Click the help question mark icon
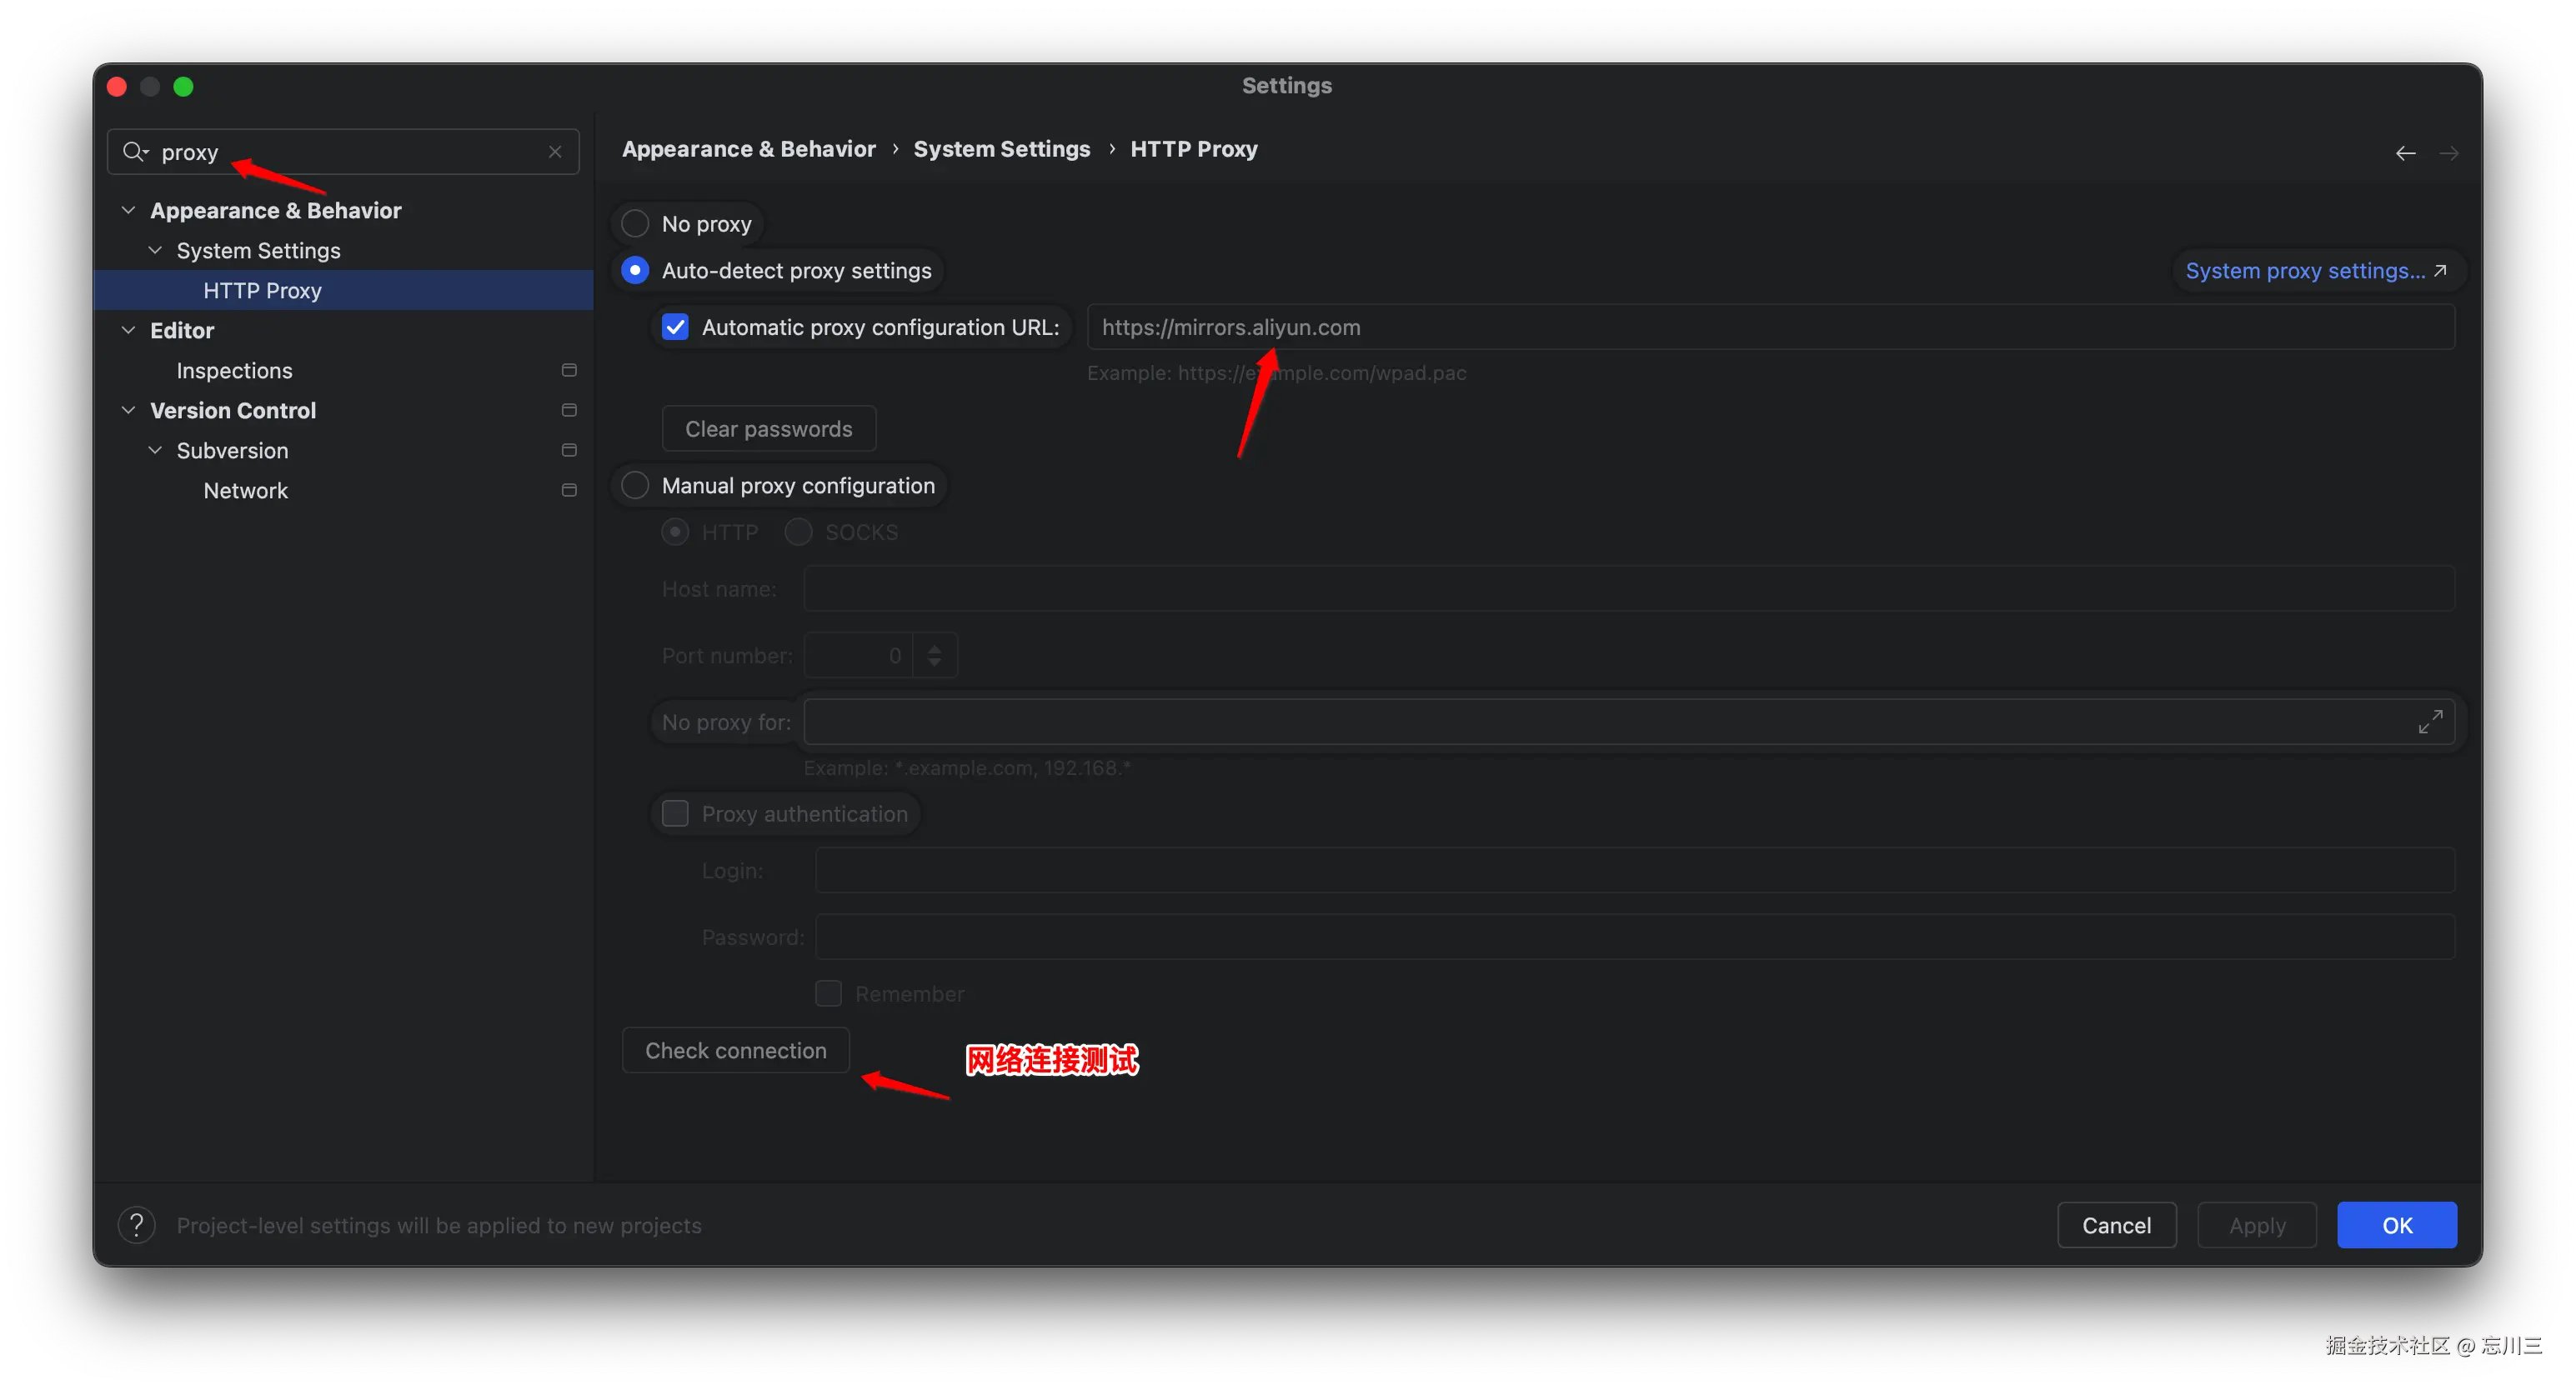Screen dimensions: 2576x1390 137,1225
